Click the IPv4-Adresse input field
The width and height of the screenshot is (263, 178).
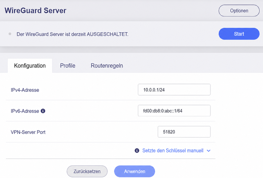(x=174, y=90)
